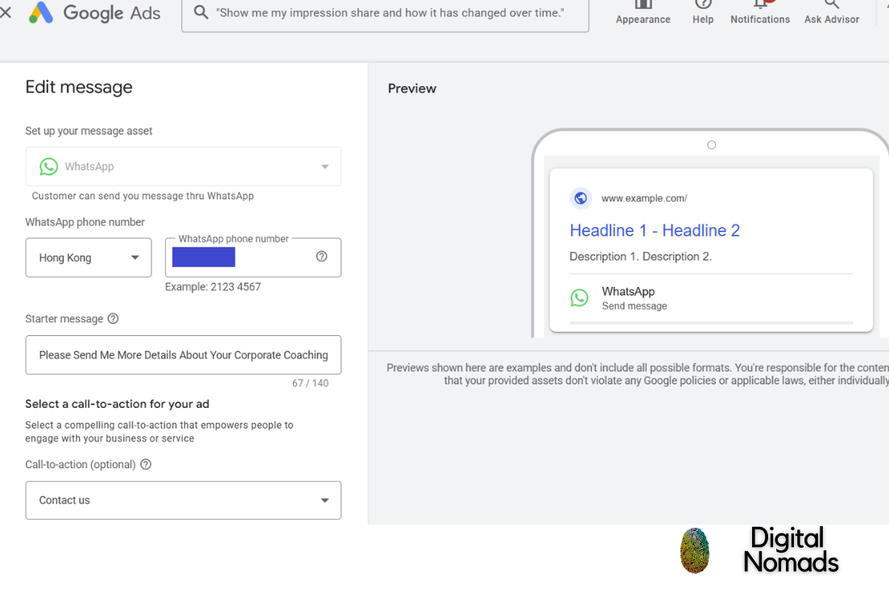
Task: Click the Example: 2123 4567 hint
Action: [213, 287]
